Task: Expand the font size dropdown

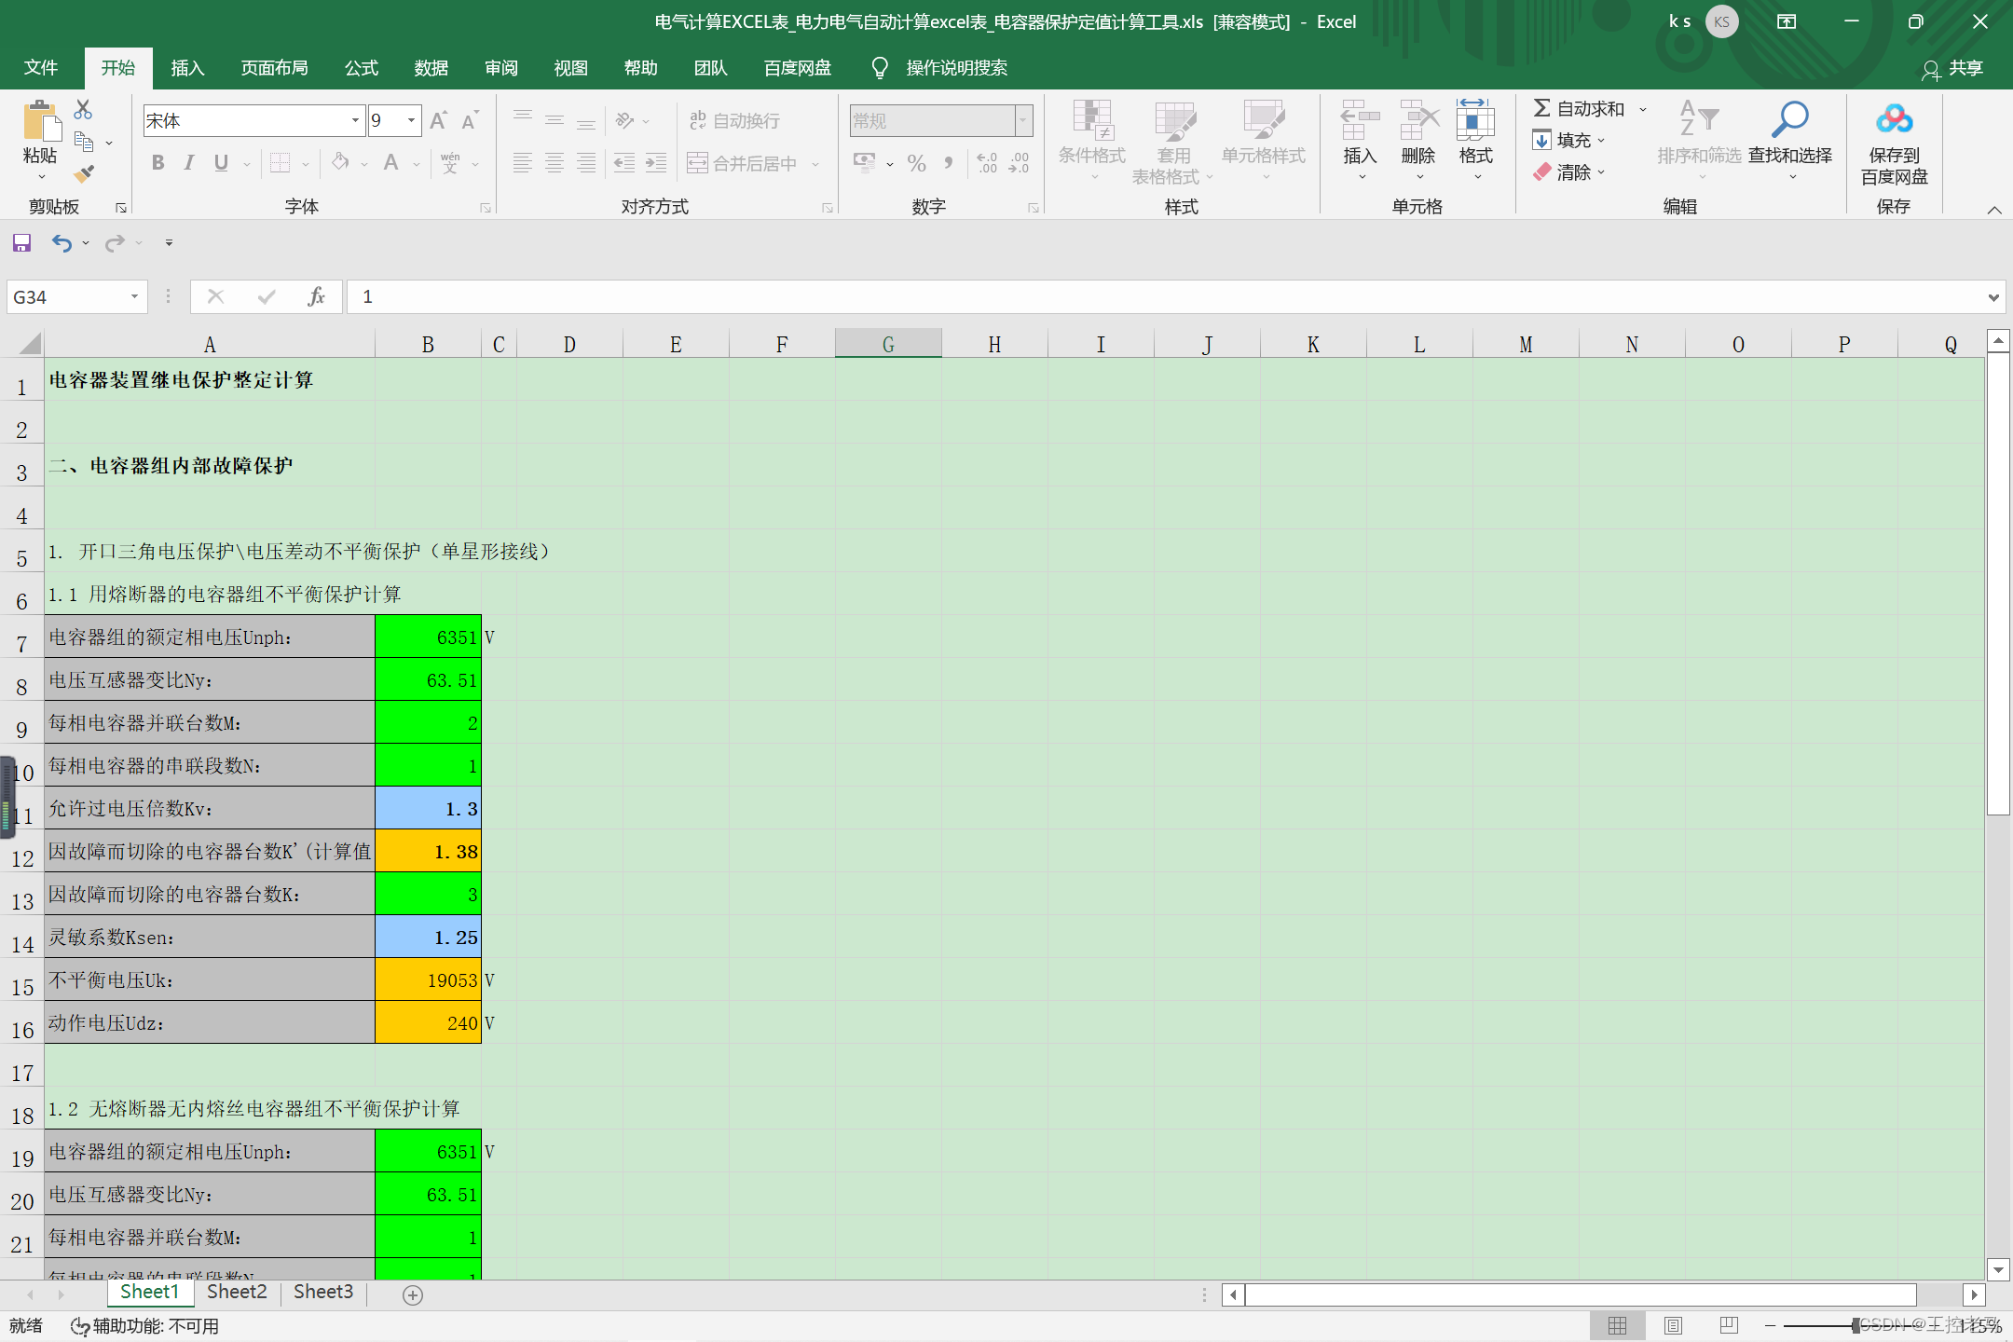Action: tap(411, 120)
